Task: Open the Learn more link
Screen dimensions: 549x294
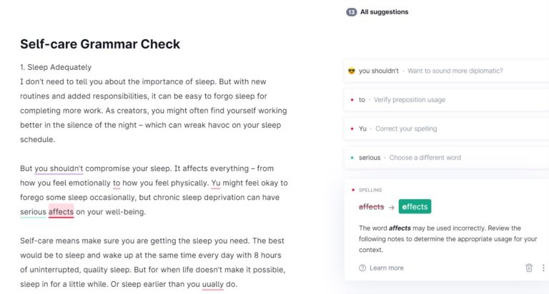Action: coord(386,268)
